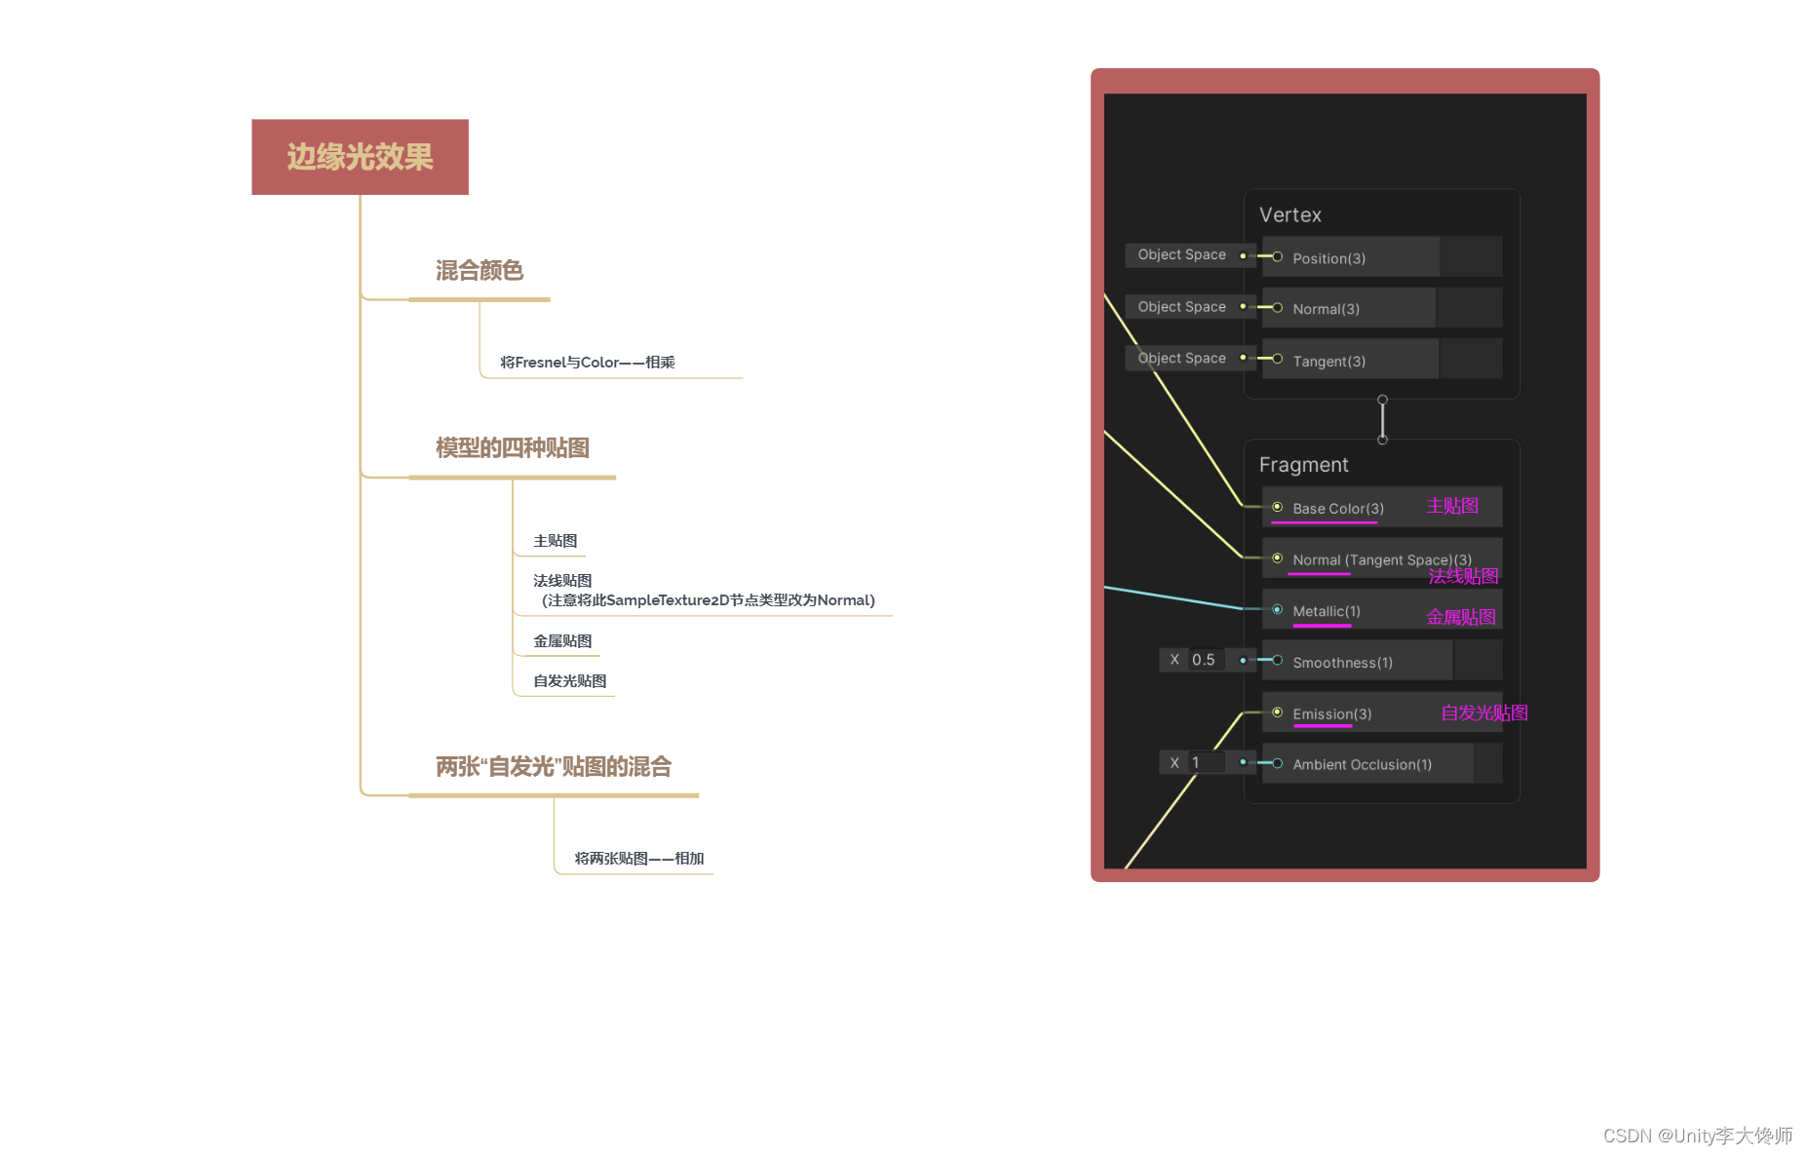Click the 金属贴图 leaf in mind map

tap(562, 641)
